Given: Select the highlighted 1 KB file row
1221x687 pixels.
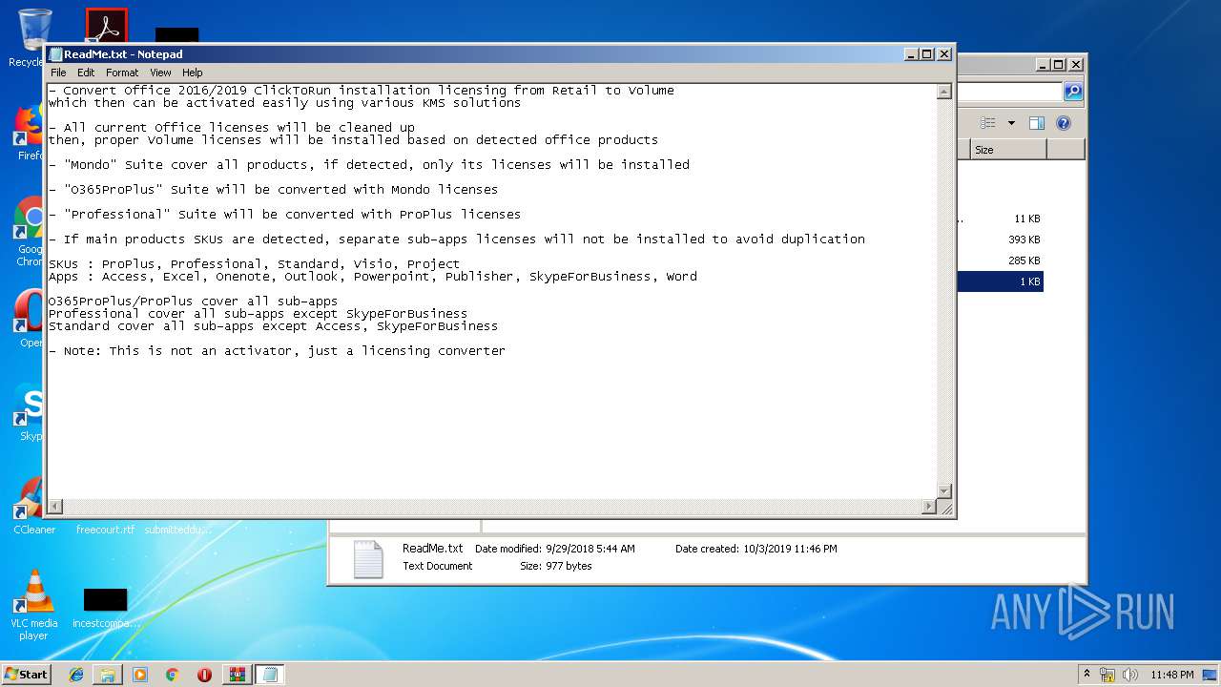Looking at the screenshot, I should pyautogui.click(x=1000, y=281).
